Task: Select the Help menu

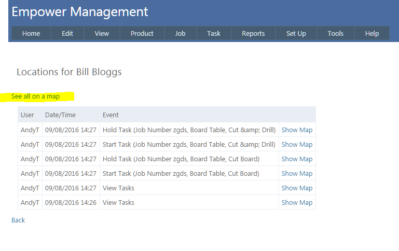Action: coord(372,33)
